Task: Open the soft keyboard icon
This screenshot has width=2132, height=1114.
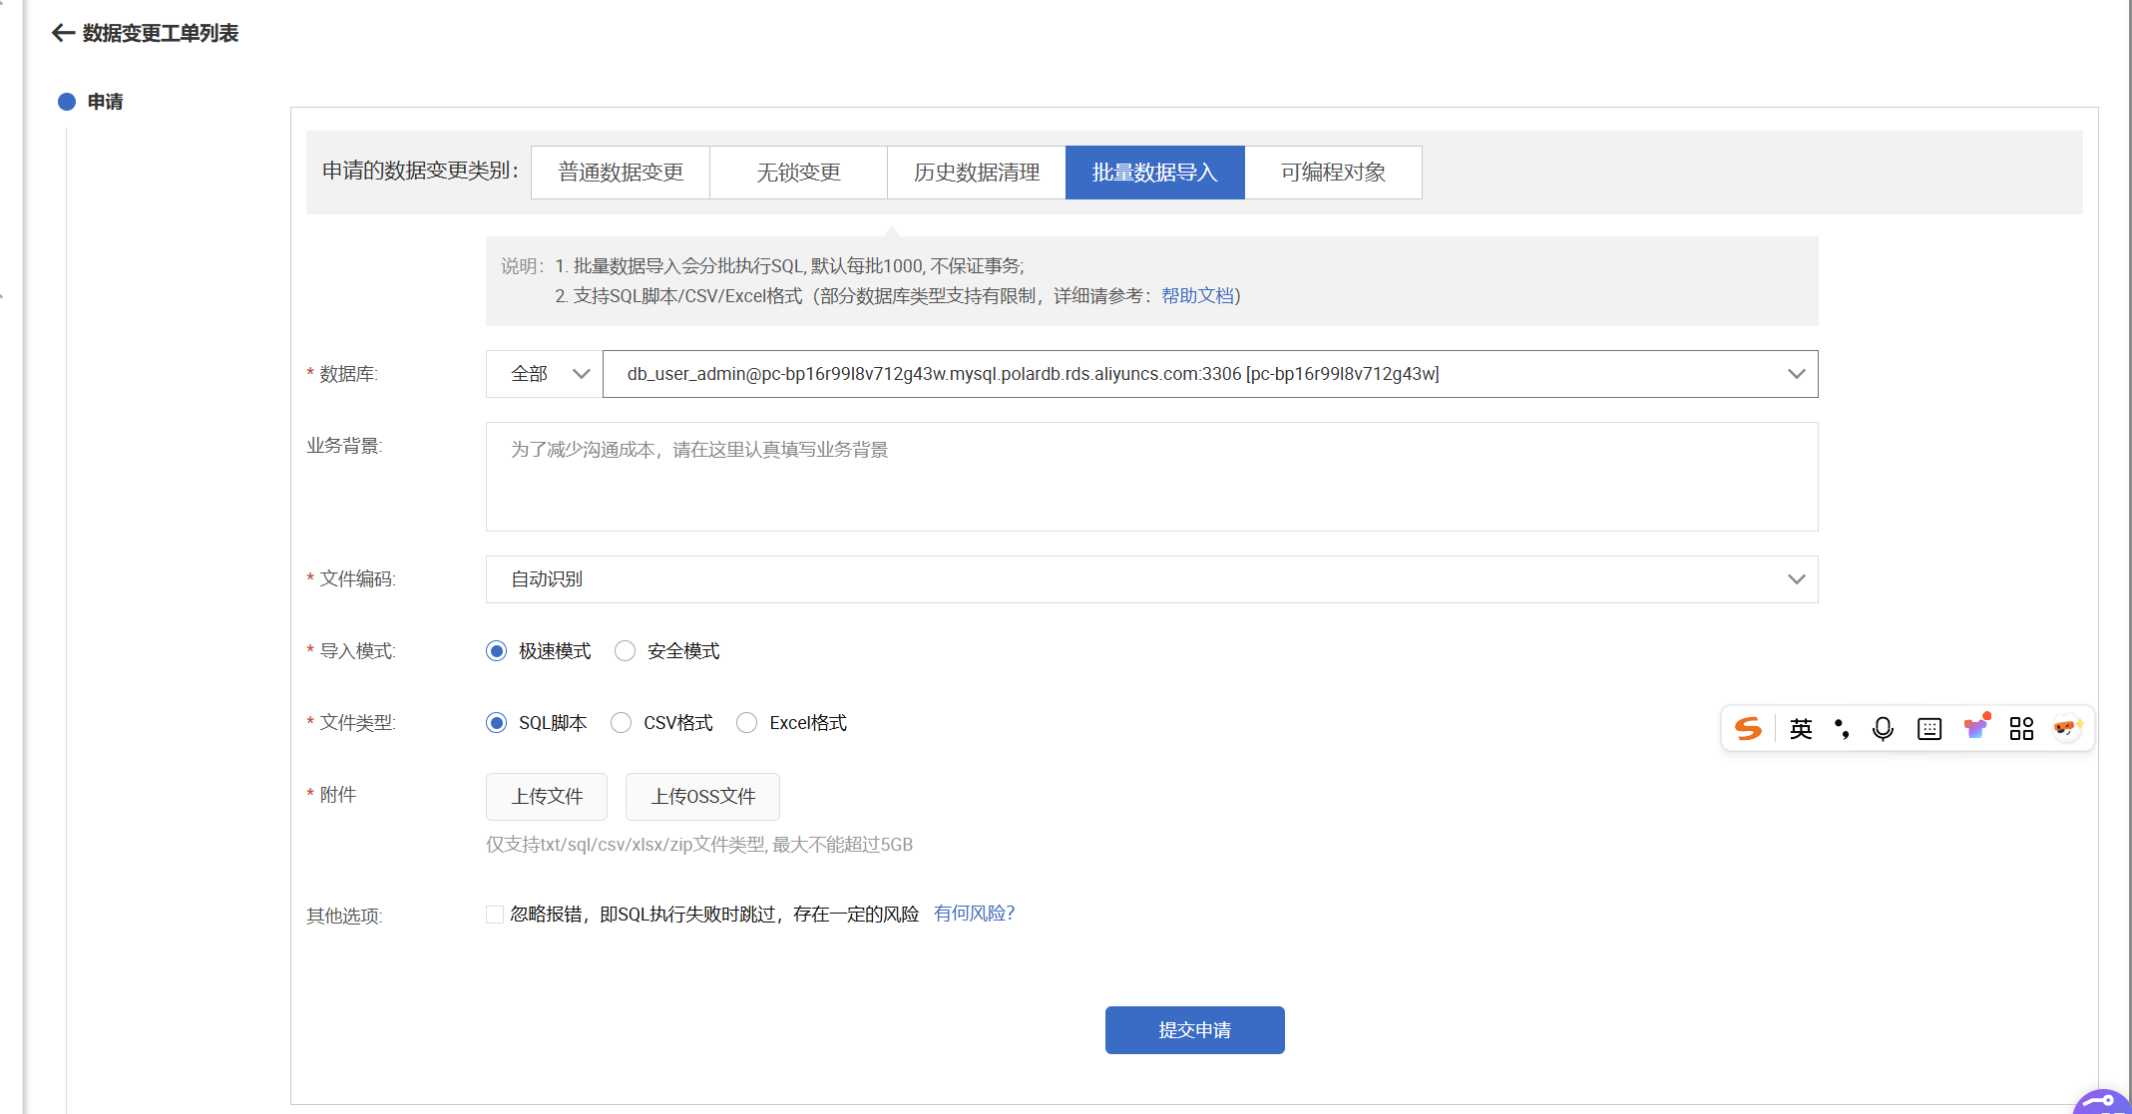Action: (1929, 729)
